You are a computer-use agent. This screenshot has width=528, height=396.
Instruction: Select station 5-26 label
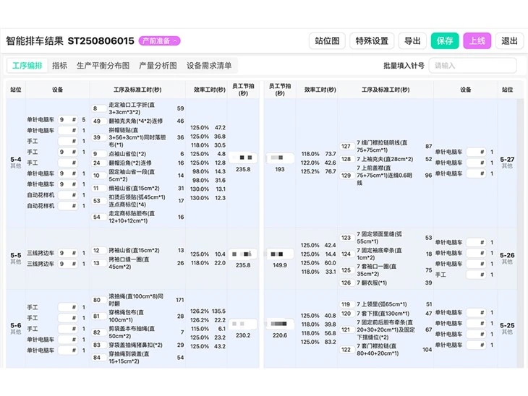tap(507, 255)
